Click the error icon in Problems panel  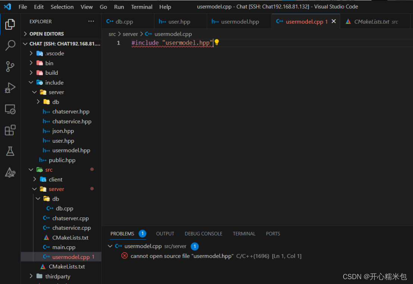125,256
